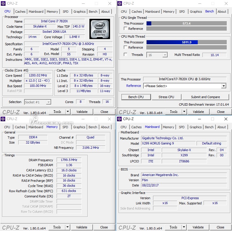Click the Channel # value Quad
This screenshot has height=231, width=232.
90,137
